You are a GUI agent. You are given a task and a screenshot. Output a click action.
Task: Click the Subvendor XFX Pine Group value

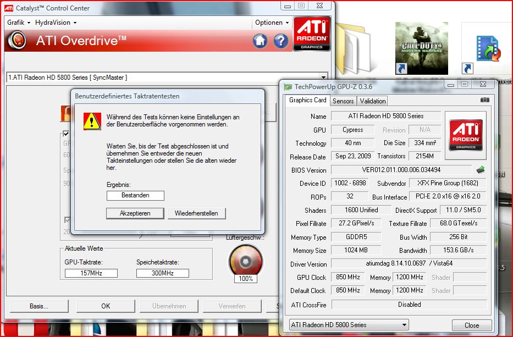(448, 183)
